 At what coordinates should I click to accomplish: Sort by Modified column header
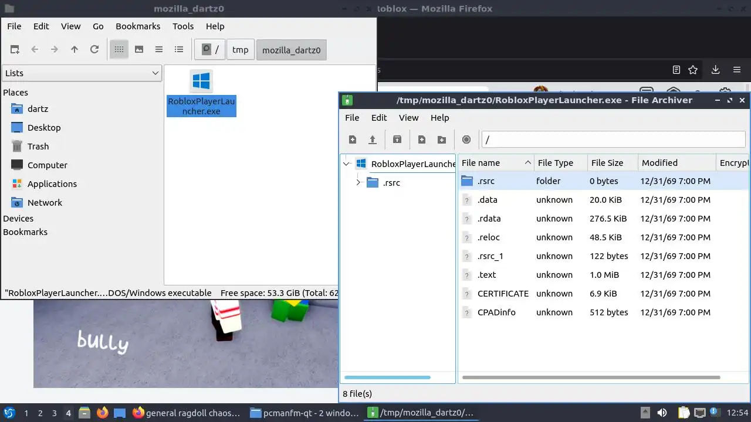[677, 163]
